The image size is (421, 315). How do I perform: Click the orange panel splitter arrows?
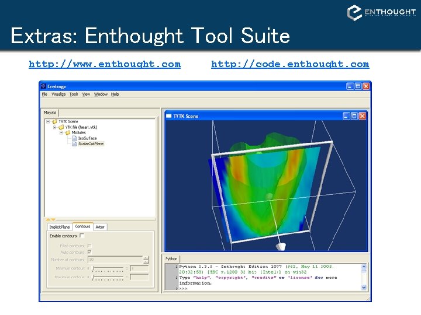pos(50,220)
